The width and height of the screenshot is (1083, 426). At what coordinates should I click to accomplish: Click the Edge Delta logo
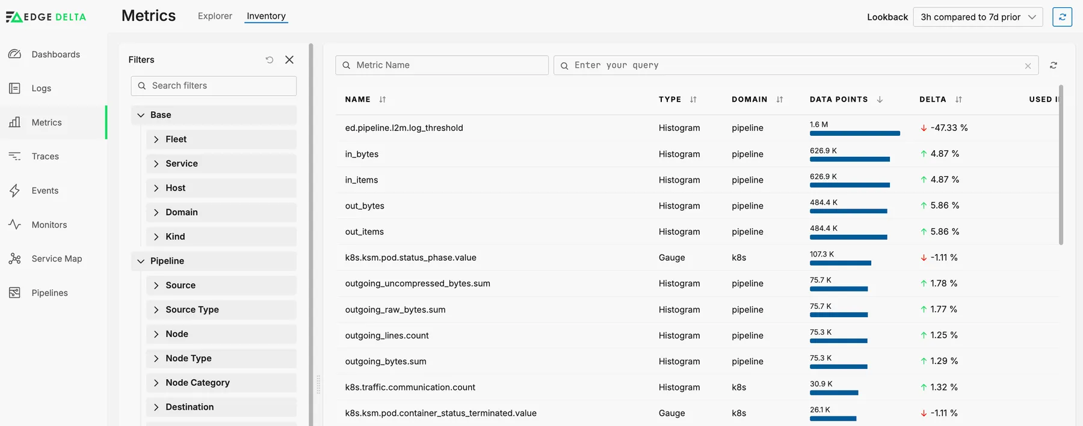coord(46,17)
